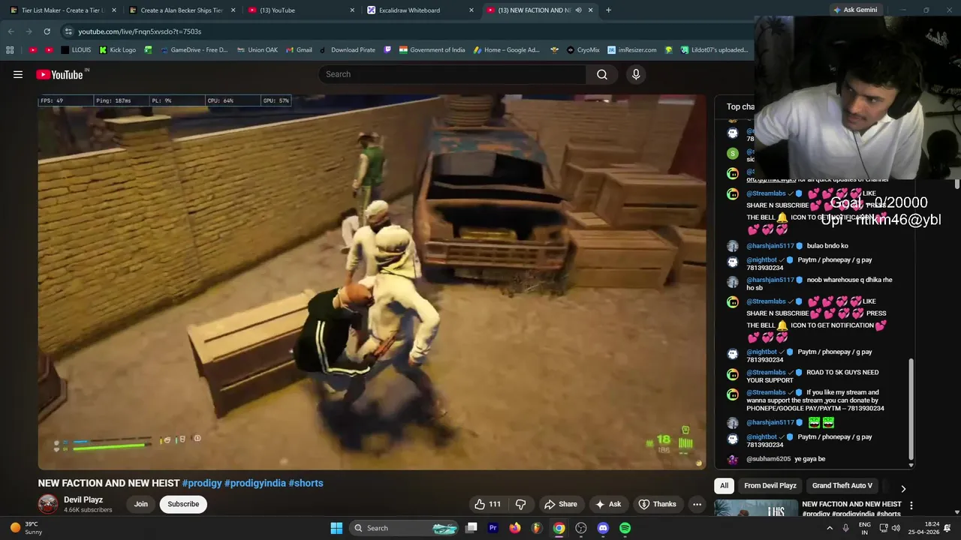961x540 pixels.
Task: Click @subham6205 'ye gaya be' chat message
Action: [x=809, y=459]
